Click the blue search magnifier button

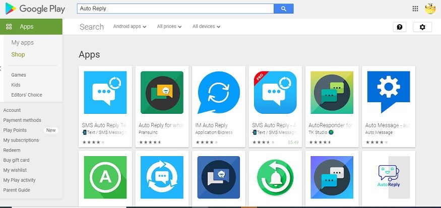[x=283, y=9]
